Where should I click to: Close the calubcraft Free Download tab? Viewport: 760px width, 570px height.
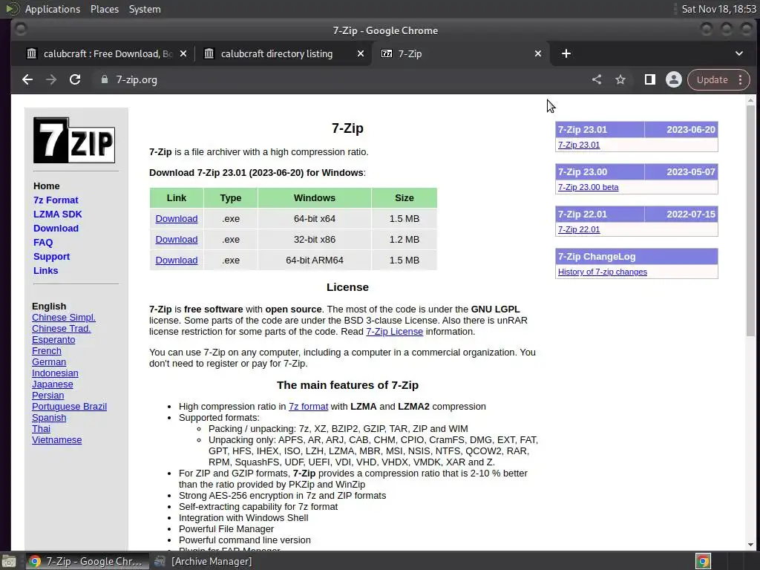183,53
